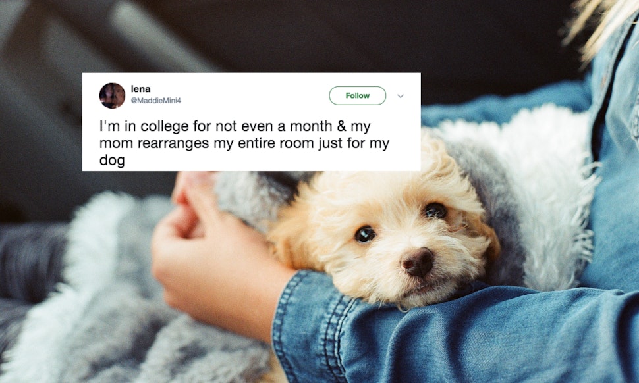Click the puppy's brown nose
The image size is (639, 383).
click(x=418, y=263)
